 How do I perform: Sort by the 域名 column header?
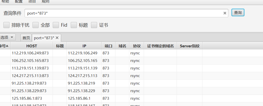122,46
